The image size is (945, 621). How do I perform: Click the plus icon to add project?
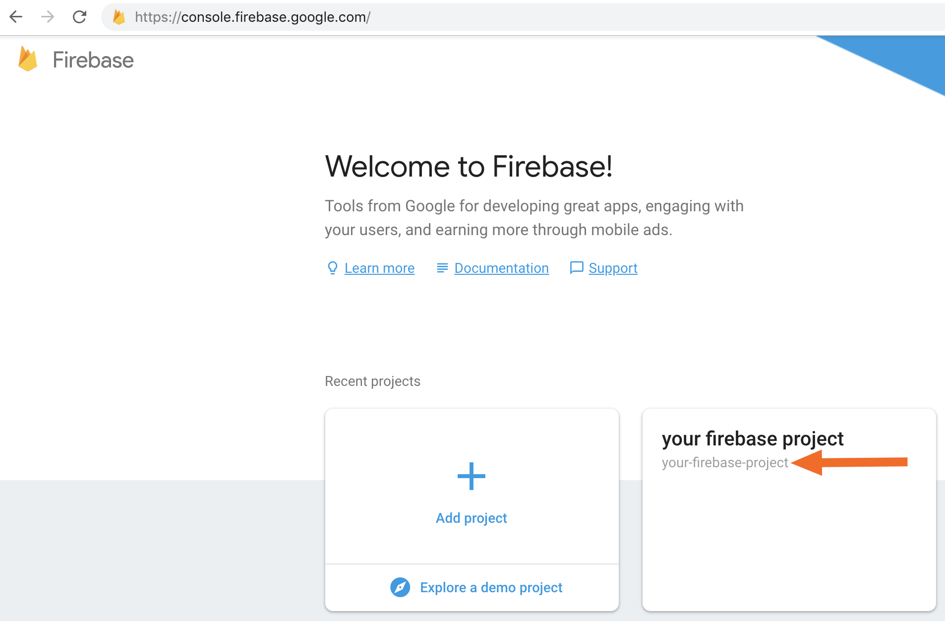click(471, 476)
